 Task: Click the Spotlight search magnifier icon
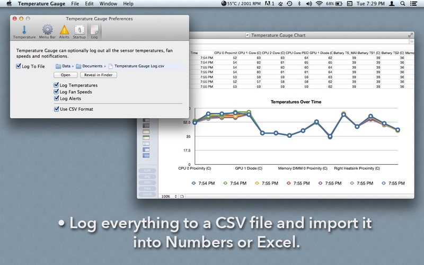pos(404,4)
